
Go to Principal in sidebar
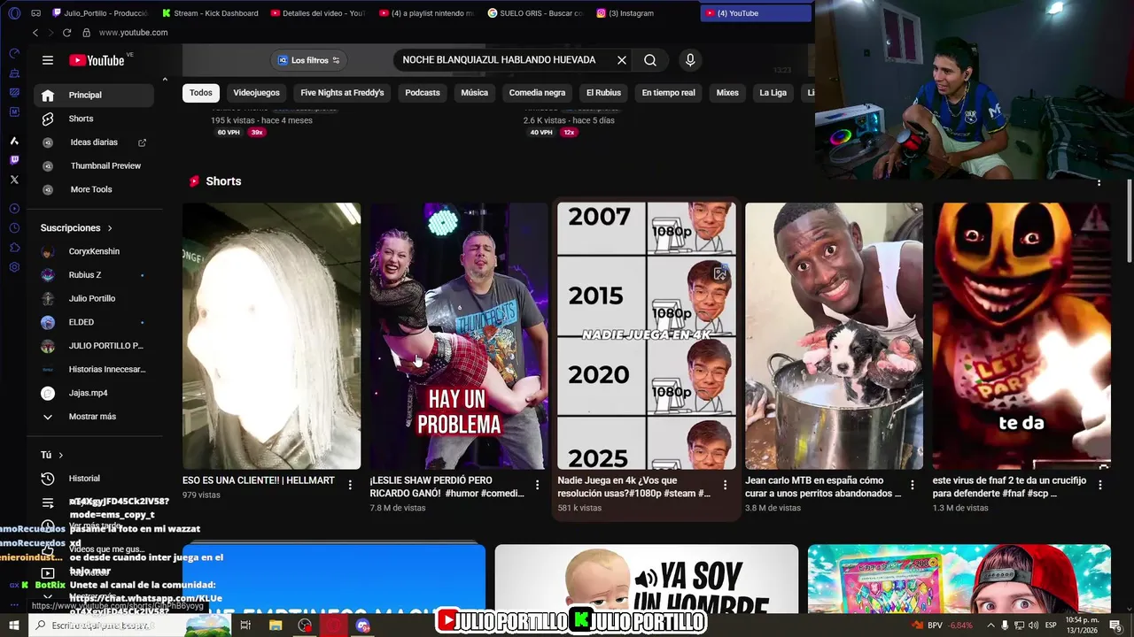click(x=93, y=95)
